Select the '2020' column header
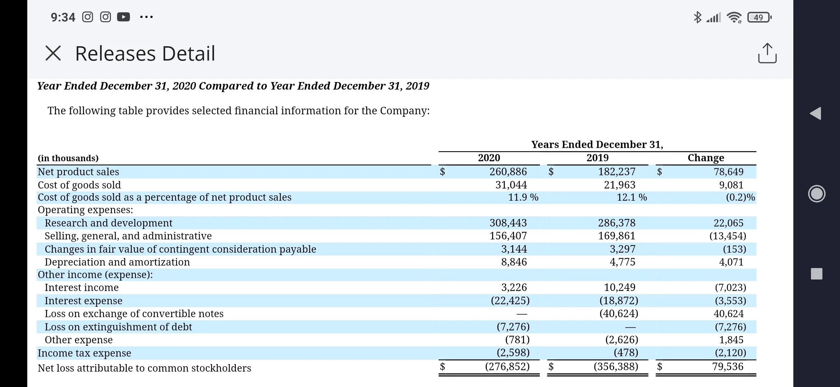This screenshot has width=840, height=387. [489, 158]
